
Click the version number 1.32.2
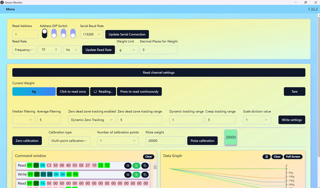pyautogui.click(x=312, y=9)
